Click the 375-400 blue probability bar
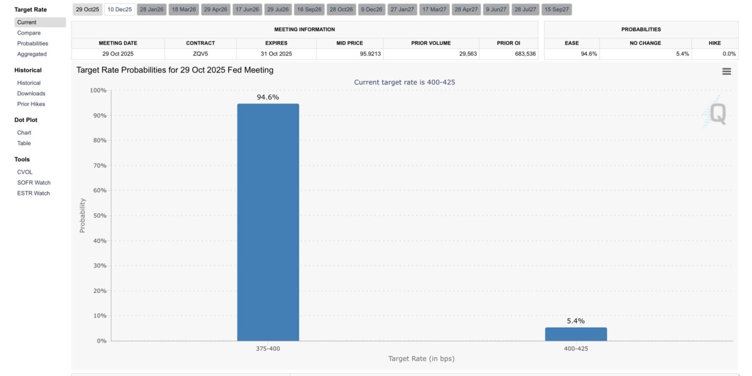The height and width of the screenshot is (376, 752). point(268,222)
